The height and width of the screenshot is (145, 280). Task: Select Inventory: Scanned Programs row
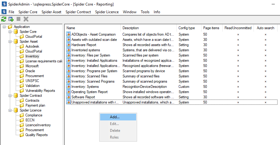click(172, 81)
